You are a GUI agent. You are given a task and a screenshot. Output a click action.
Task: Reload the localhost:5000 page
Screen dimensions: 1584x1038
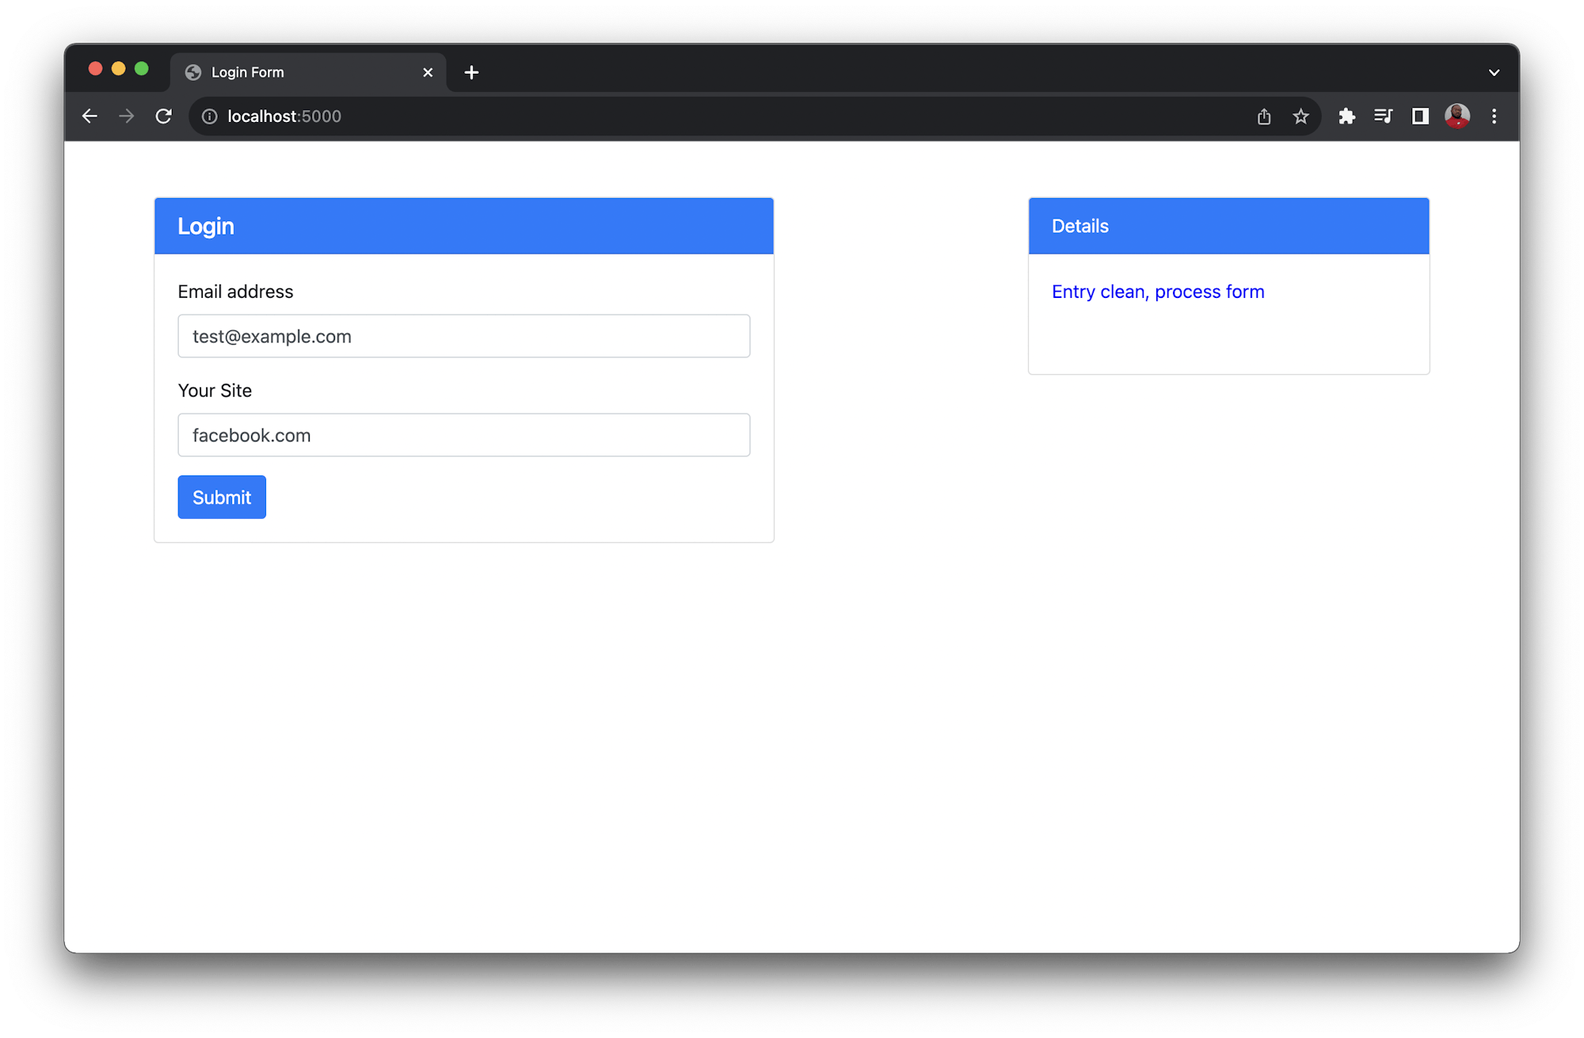[164, 116]
